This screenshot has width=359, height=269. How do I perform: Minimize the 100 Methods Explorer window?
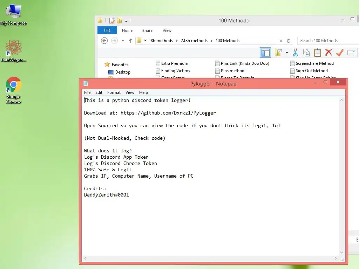coord(343,20)
